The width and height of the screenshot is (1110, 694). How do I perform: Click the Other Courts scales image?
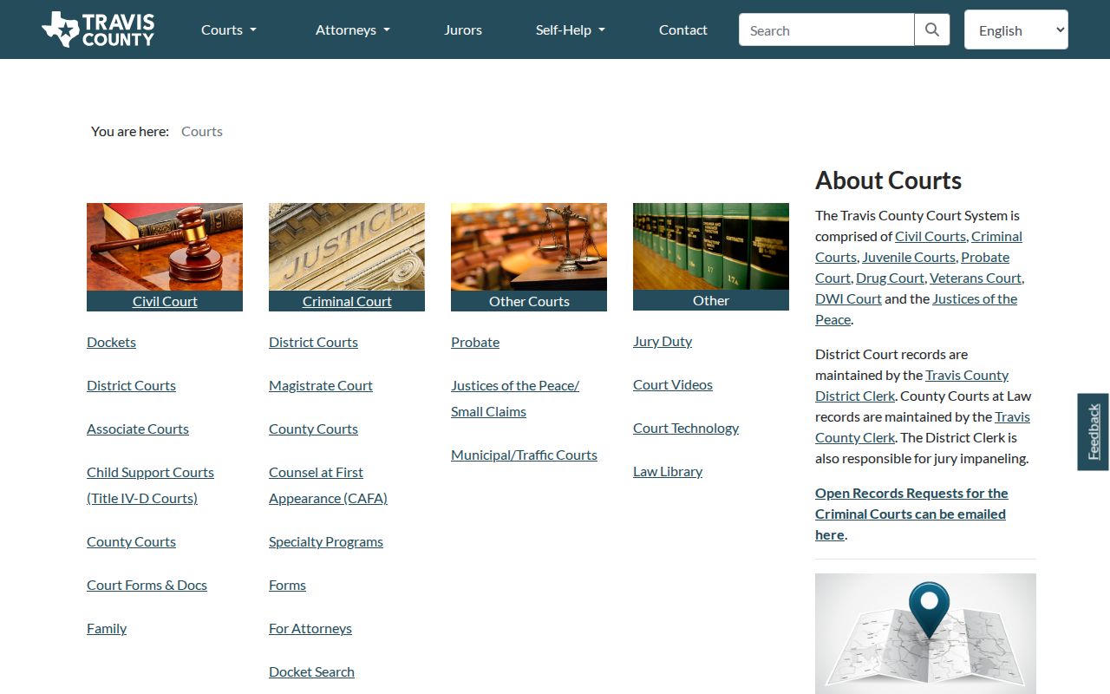coord(529,246)
